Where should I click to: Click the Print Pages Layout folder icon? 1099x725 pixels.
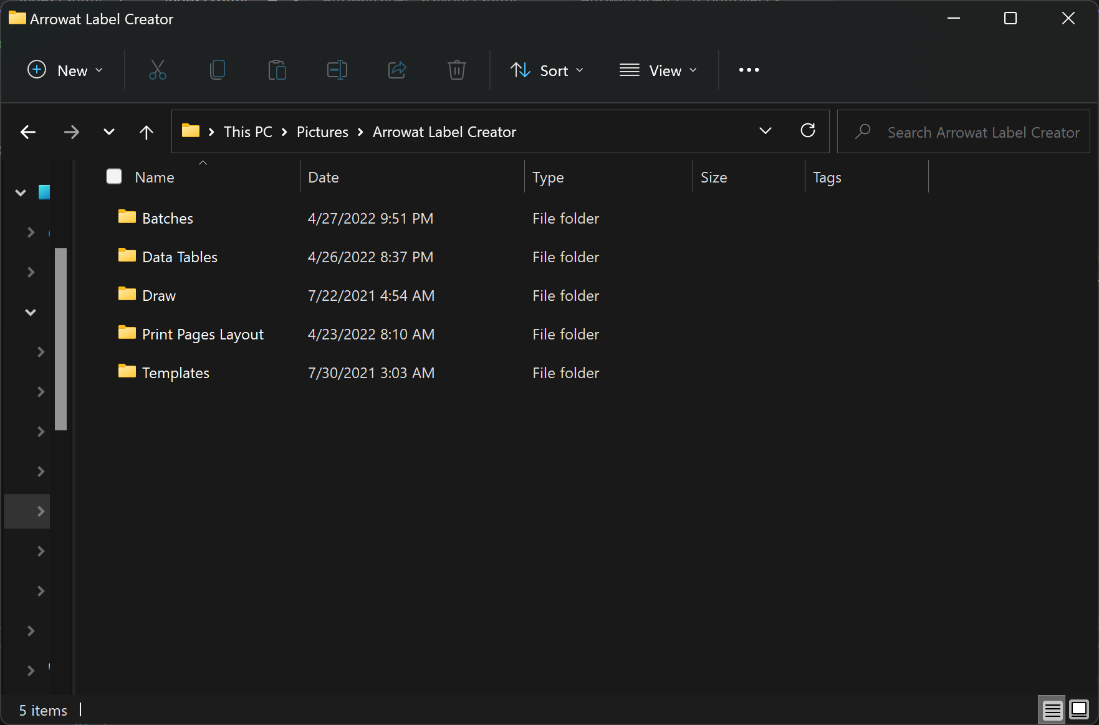coord(127,333)
